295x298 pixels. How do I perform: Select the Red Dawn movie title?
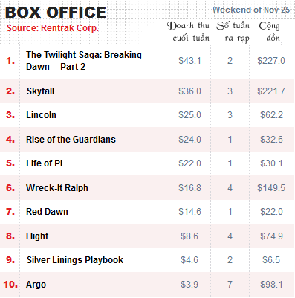[x=47, y=212]
